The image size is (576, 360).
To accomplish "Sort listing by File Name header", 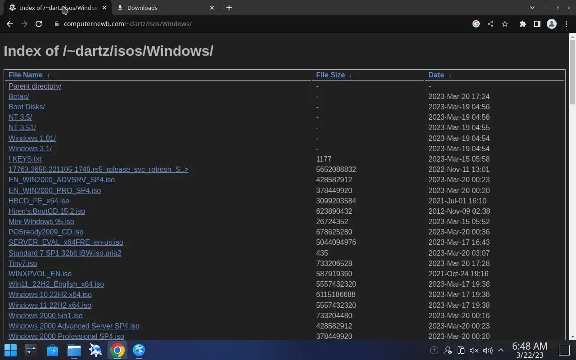I will tap(26, 75).
